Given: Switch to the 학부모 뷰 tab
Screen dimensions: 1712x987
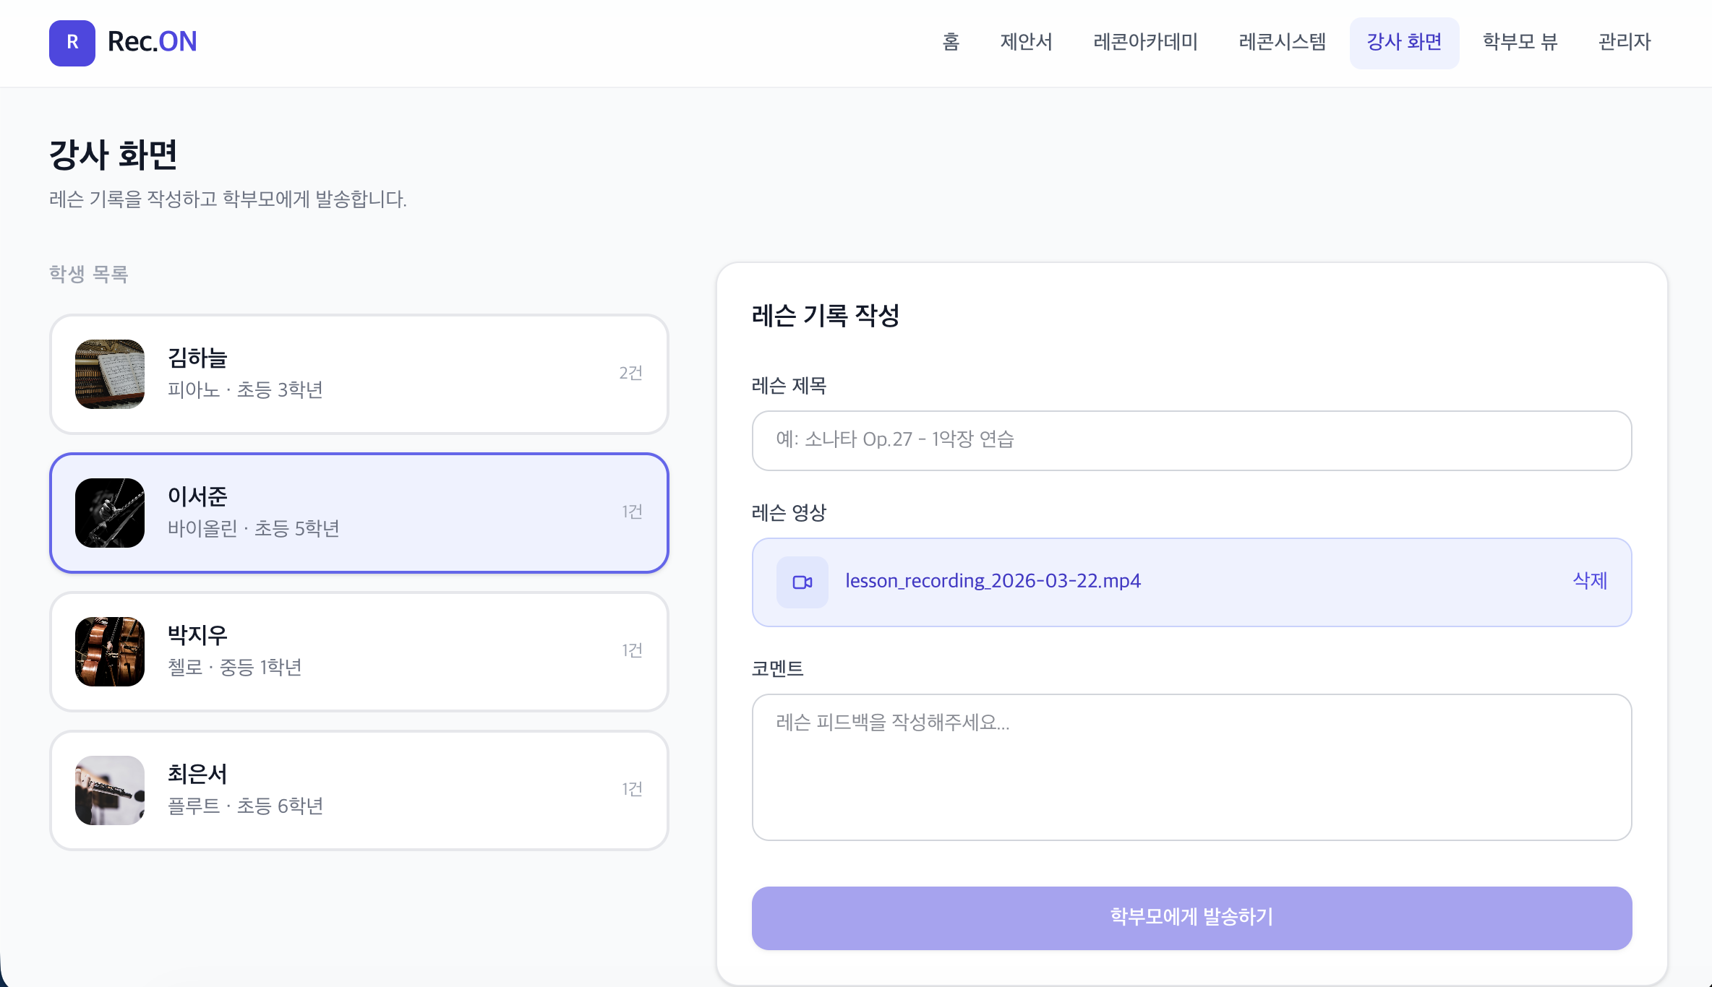Looking at the screenshot, I should click(1520, 42).
